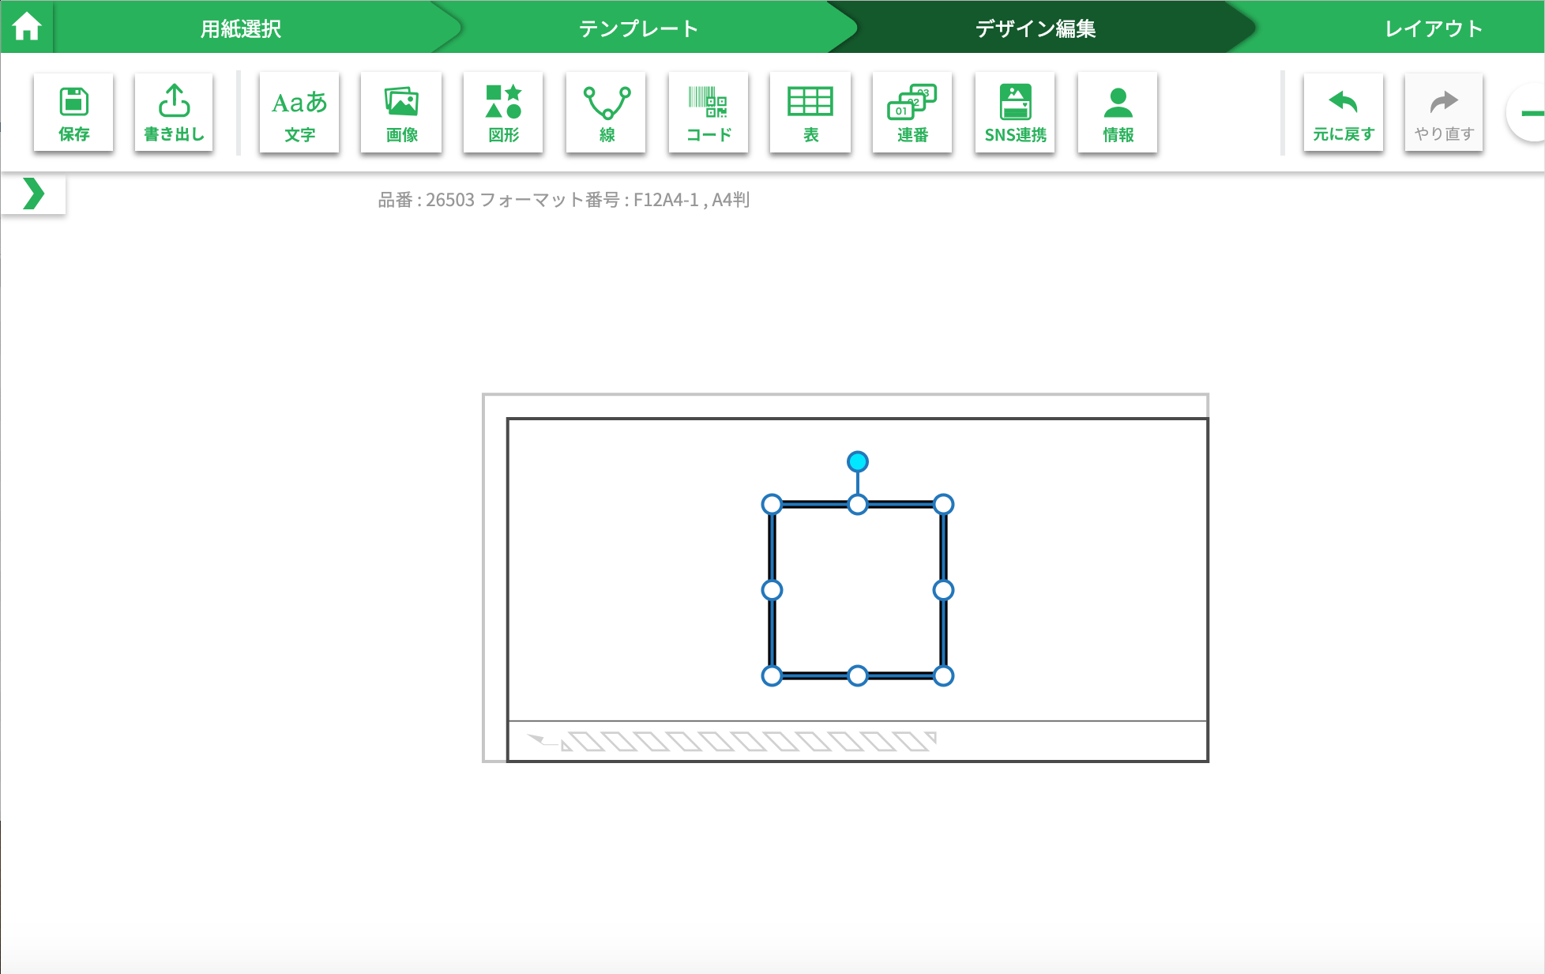Click the bottom-left resize handle of square
This screenshot has height=974, width=1545.
(x=772, y=675)
